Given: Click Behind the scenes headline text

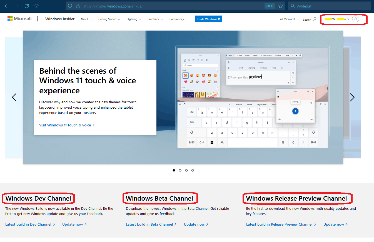Looking at the screenshot, I should point(88,81).
